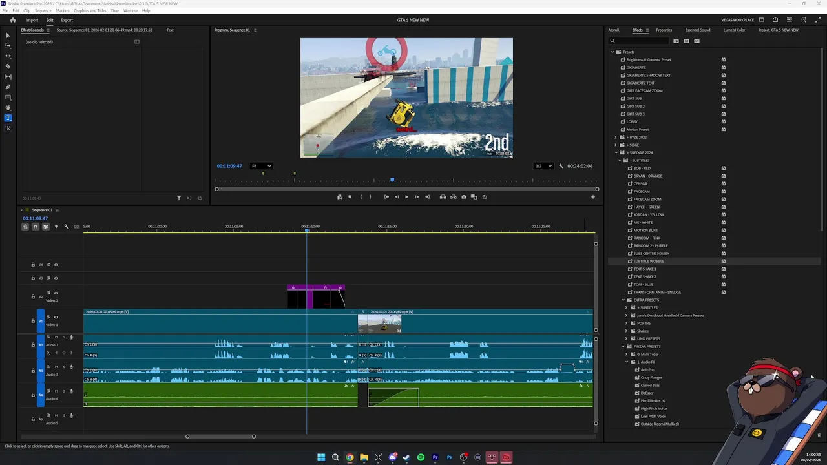Click the Import workspace button
Image resolution: width=827 pixels, height=465 pixels.
point(32,20)
